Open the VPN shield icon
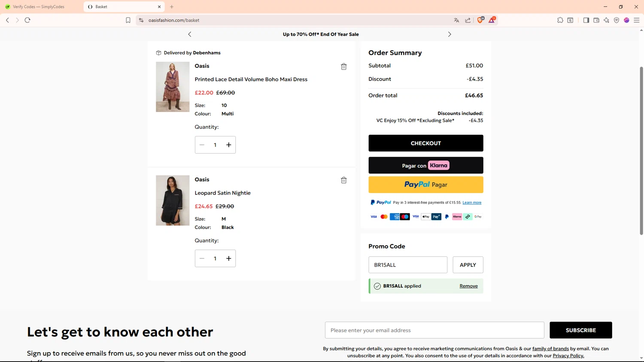 click(x=617, y=20)
